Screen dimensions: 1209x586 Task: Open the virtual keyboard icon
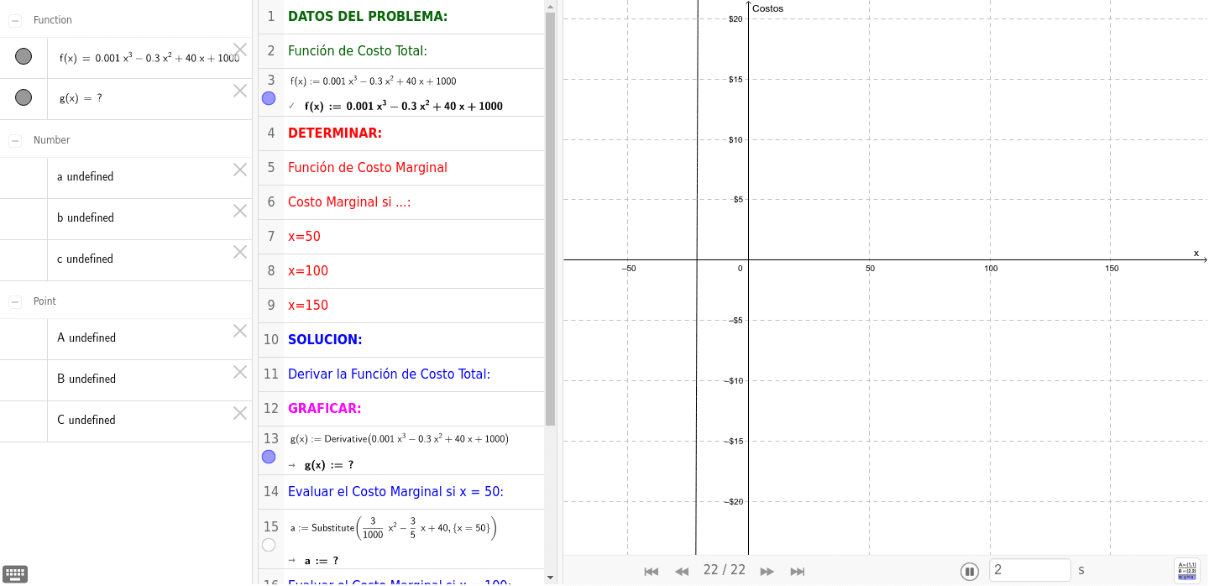tap(15, 574)
